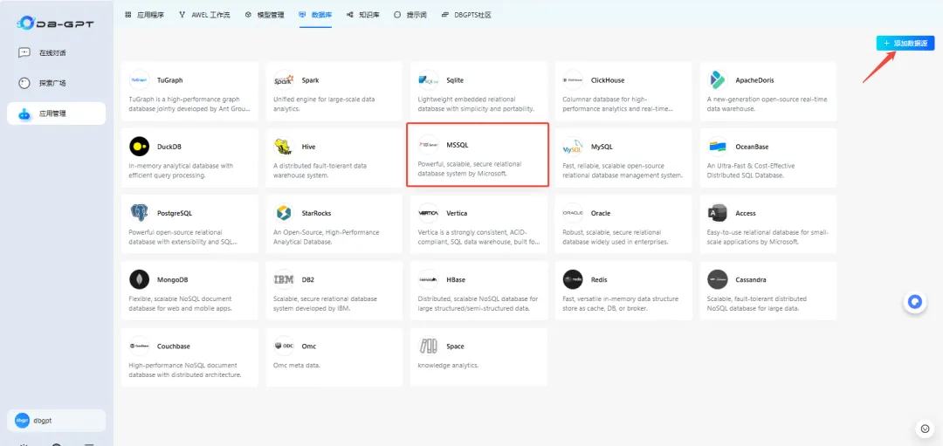
Task: Open the blue floating assistant icon
Action: [x=914, y=302]
